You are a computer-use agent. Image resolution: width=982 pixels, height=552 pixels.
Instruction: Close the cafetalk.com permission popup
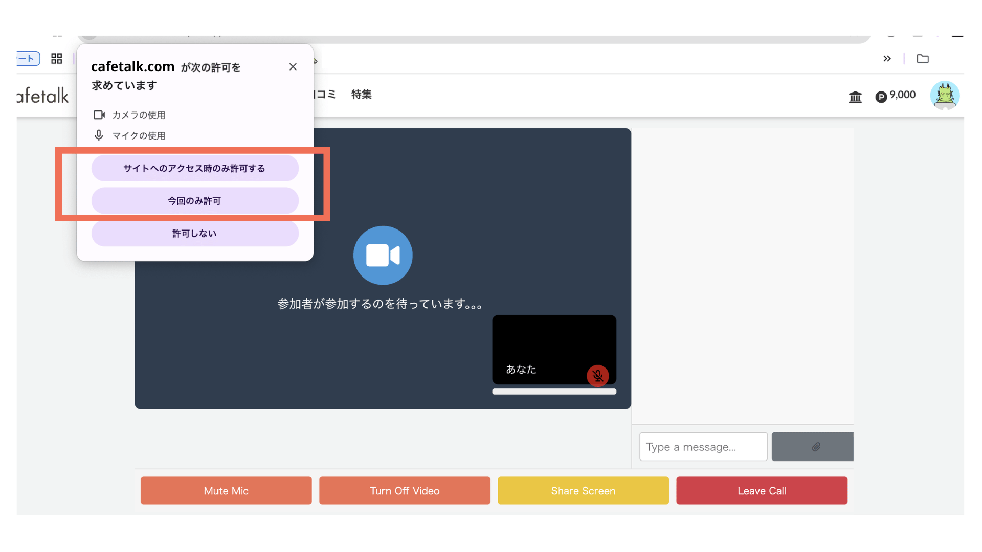[x=293, y=67]
